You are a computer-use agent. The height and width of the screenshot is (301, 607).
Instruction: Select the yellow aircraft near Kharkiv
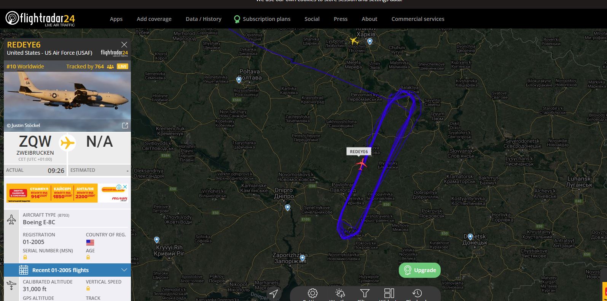click(x=354, y=40)
